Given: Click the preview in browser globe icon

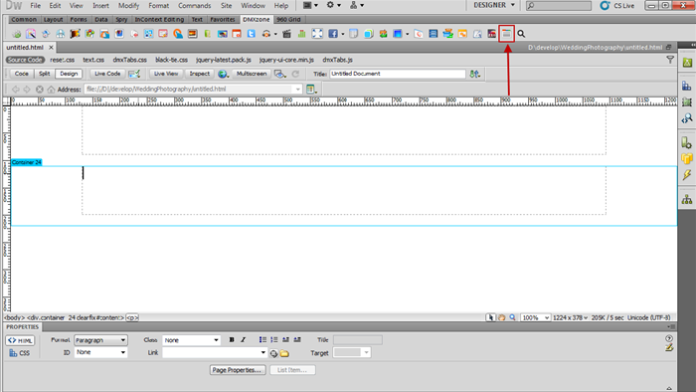Looking at the screenshot, I should pyautogui.click(x=223, y=75).
